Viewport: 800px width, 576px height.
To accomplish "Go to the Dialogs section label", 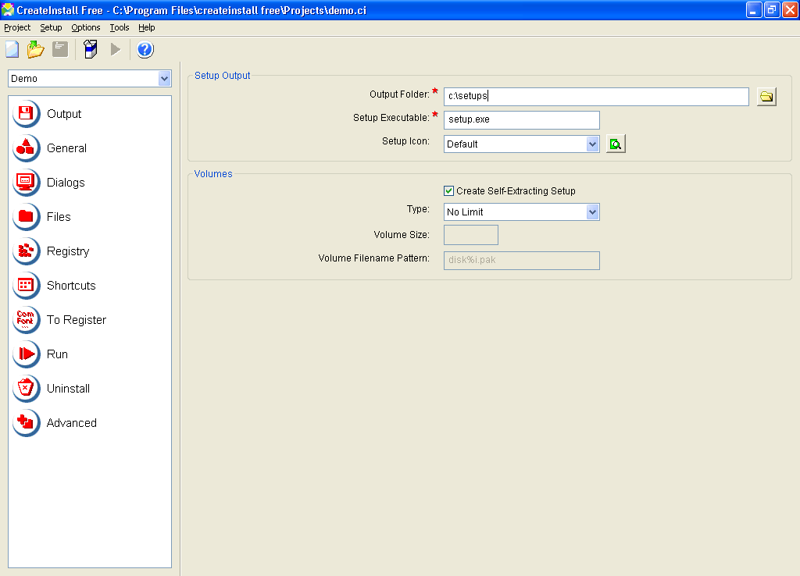I will tap(66, 183).
